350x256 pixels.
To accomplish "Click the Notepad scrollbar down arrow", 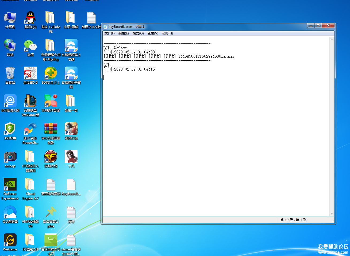I will 332,214.
